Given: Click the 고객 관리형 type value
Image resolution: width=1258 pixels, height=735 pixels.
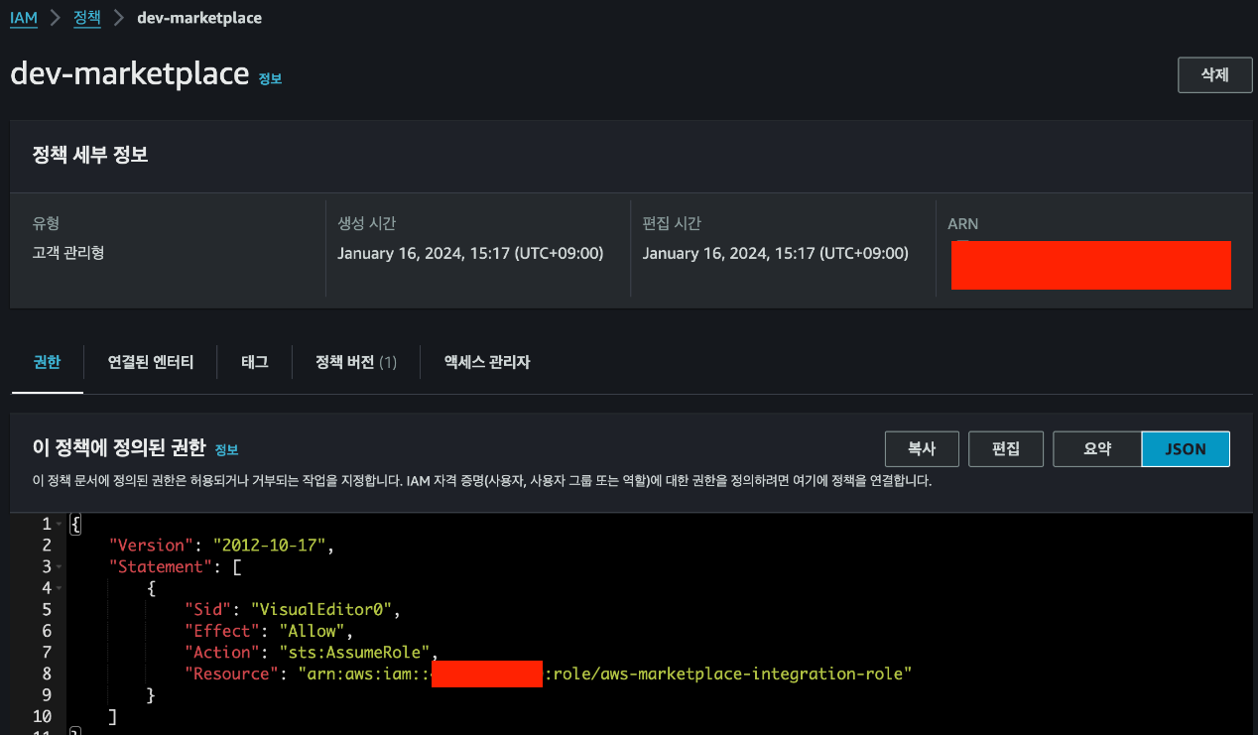Looking at the screenshot, I should click(x=68, y=253).
